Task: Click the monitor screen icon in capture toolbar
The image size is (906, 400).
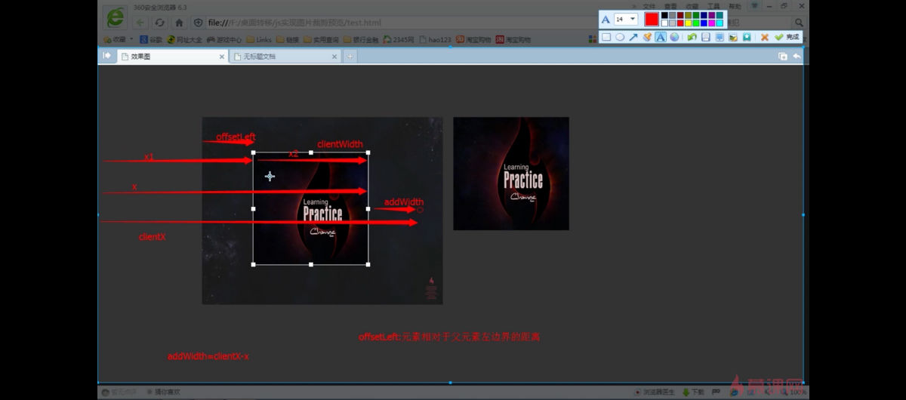Action: tap(720, 37)
